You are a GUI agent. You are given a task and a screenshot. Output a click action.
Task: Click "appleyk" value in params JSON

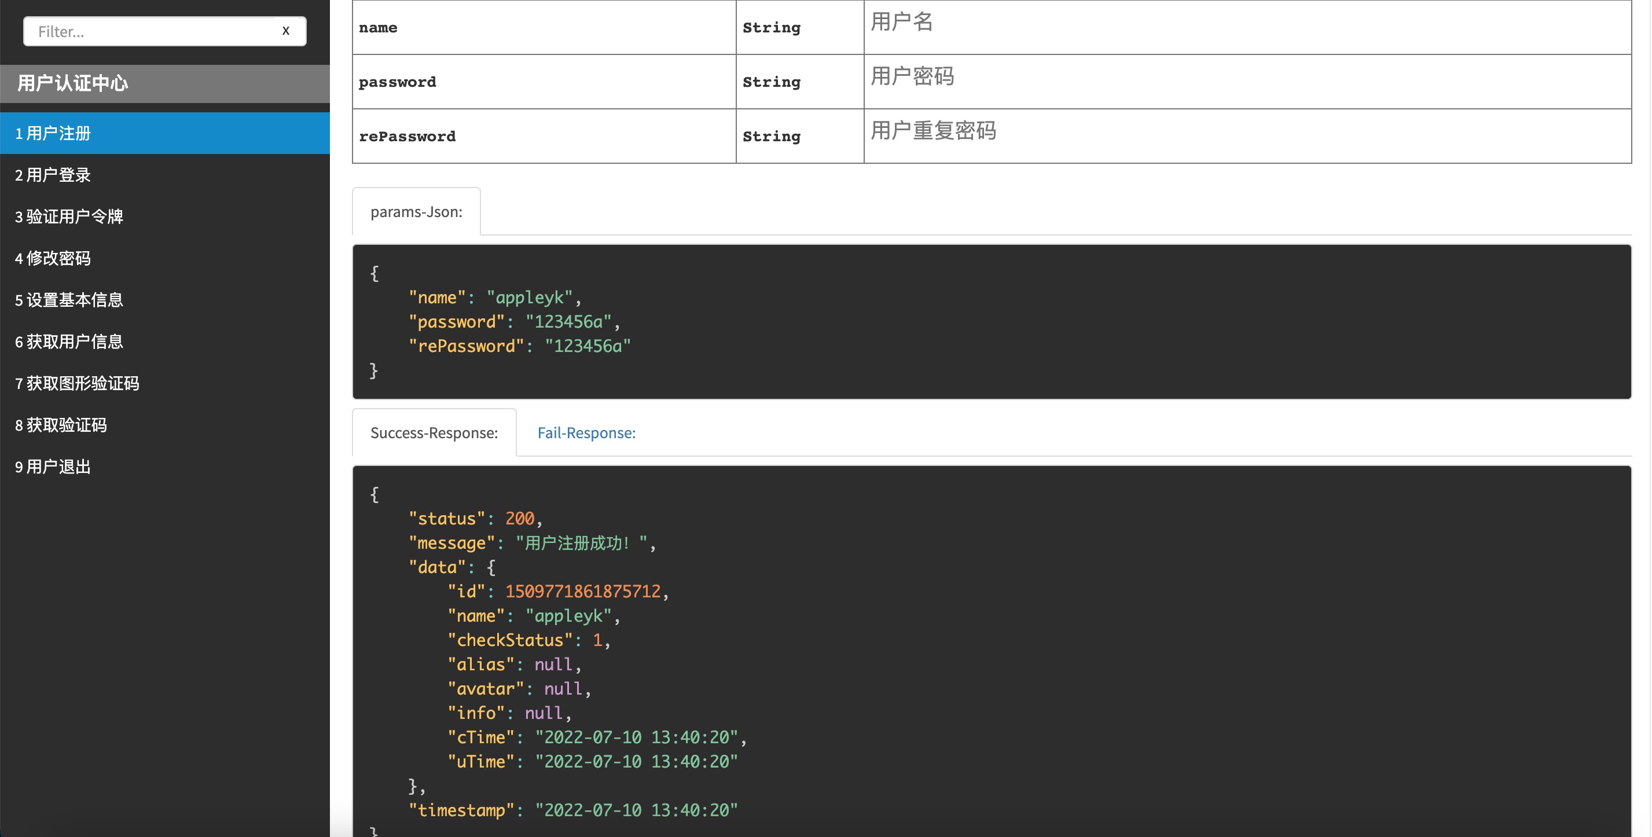click(x=529, y=298)
